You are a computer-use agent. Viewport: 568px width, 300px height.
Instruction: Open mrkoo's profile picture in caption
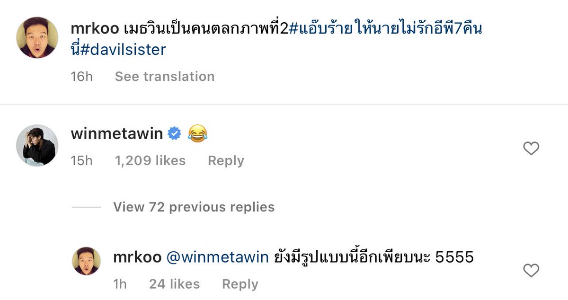tap(37, 37)
